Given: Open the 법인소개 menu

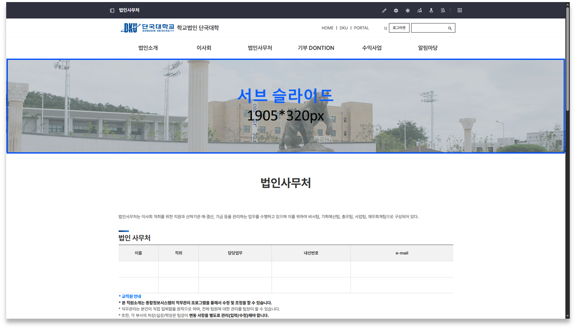Looking at the screenshot, I should pyautogui.click(x=148, y=48).
